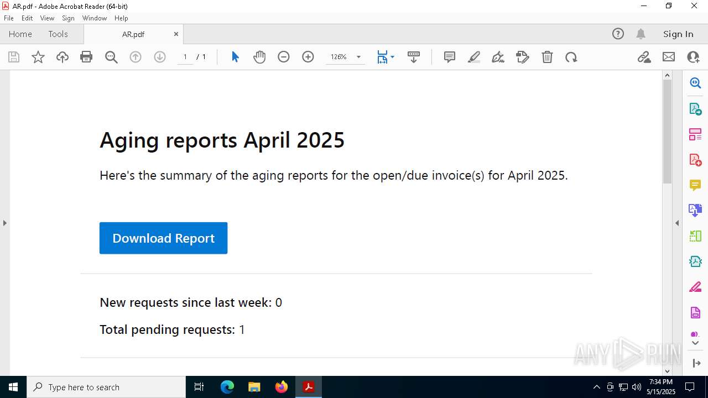
Task: Open the View menu
Action: point(48,18)
